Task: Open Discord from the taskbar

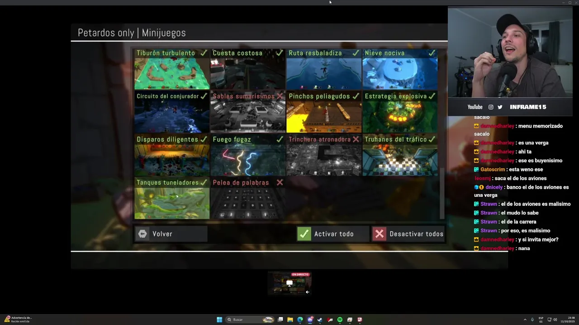Action: point(310,320)
